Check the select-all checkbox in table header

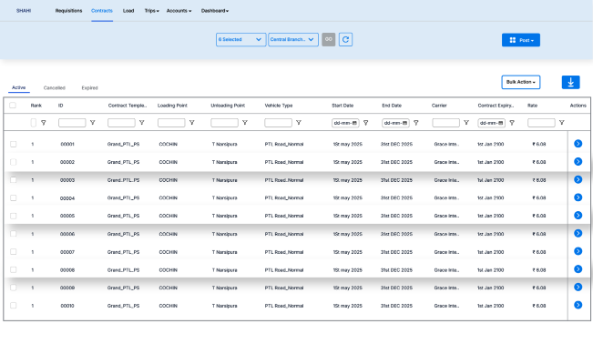click(13, 105)
